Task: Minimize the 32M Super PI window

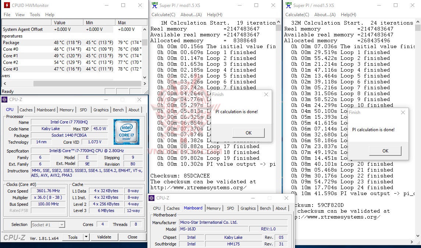Action: tap(379, 5)
